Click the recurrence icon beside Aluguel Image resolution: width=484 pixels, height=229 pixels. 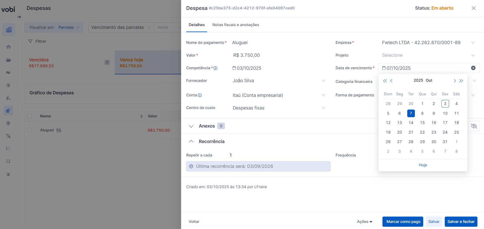pos(59,130)
